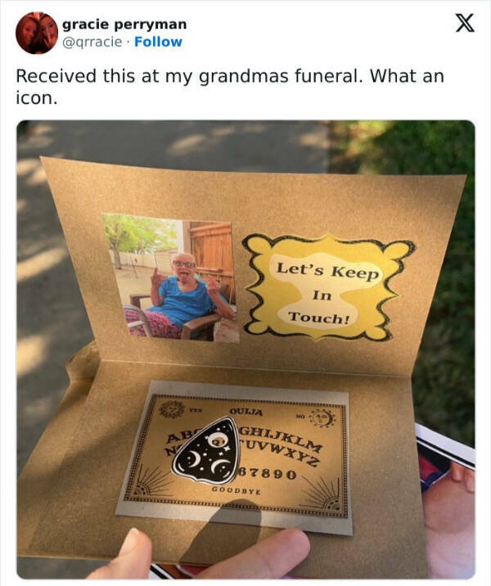Image resolution: width=491 pixels, height=586 pixels.
Task: Click the grandma photo on the card
Action: pyautogui.click(x=171, y=277)
